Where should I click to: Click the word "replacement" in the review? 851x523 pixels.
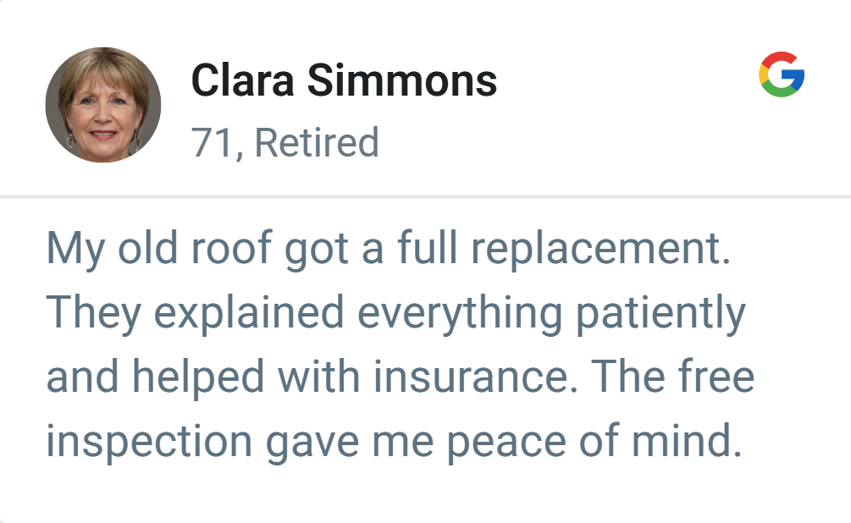(600, 249)
